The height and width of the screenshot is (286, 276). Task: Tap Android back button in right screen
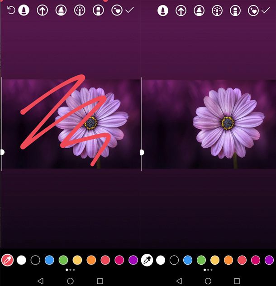pos(179,281)
